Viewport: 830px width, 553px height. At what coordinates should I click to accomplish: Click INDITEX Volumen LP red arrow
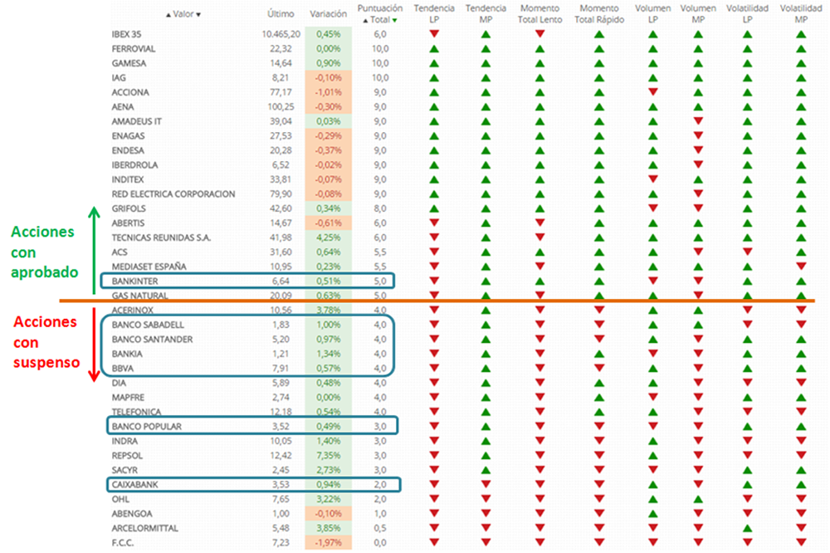pyautogui.click(x=652, y=179)
